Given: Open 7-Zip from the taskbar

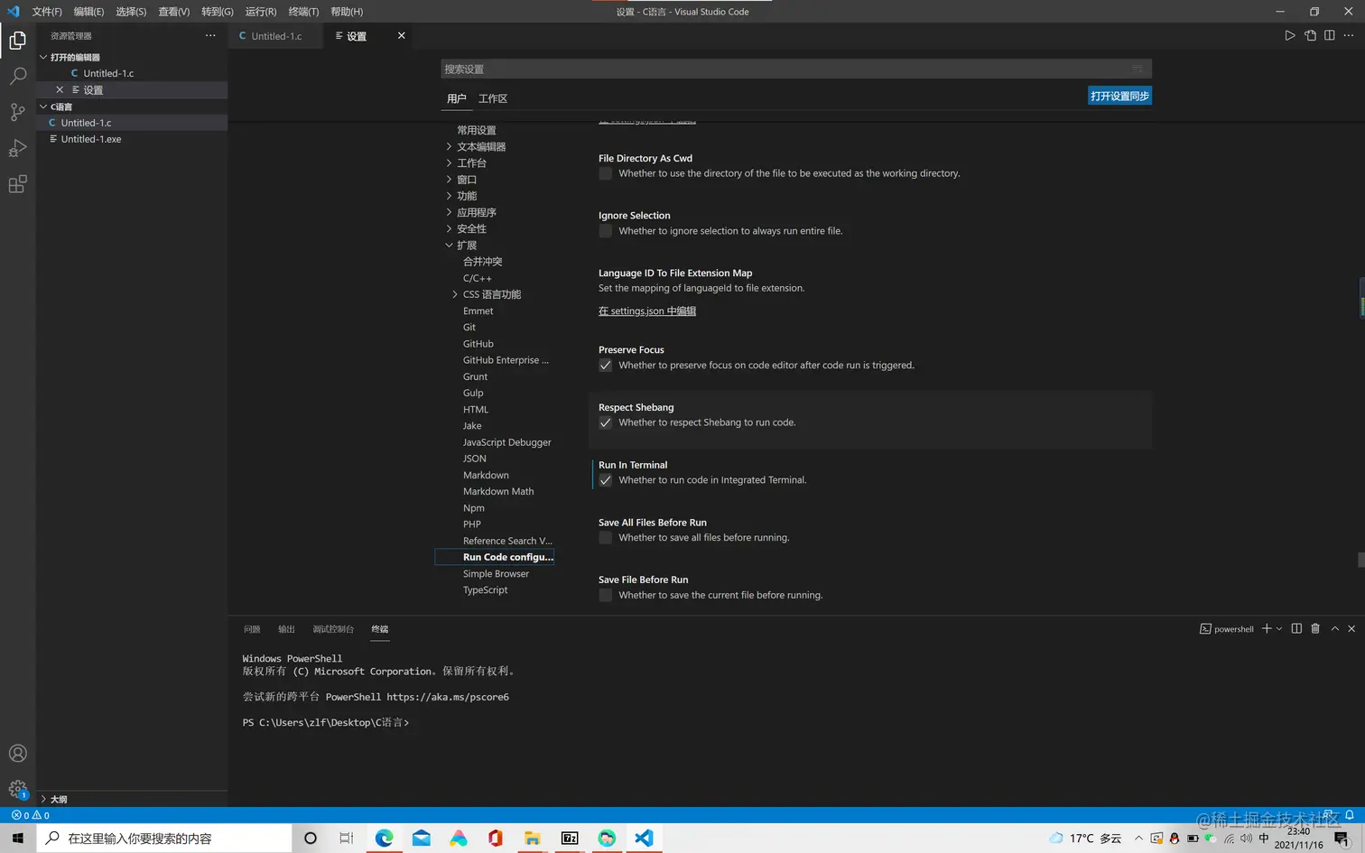Looking at the screenshot, I should pos(570,839).
